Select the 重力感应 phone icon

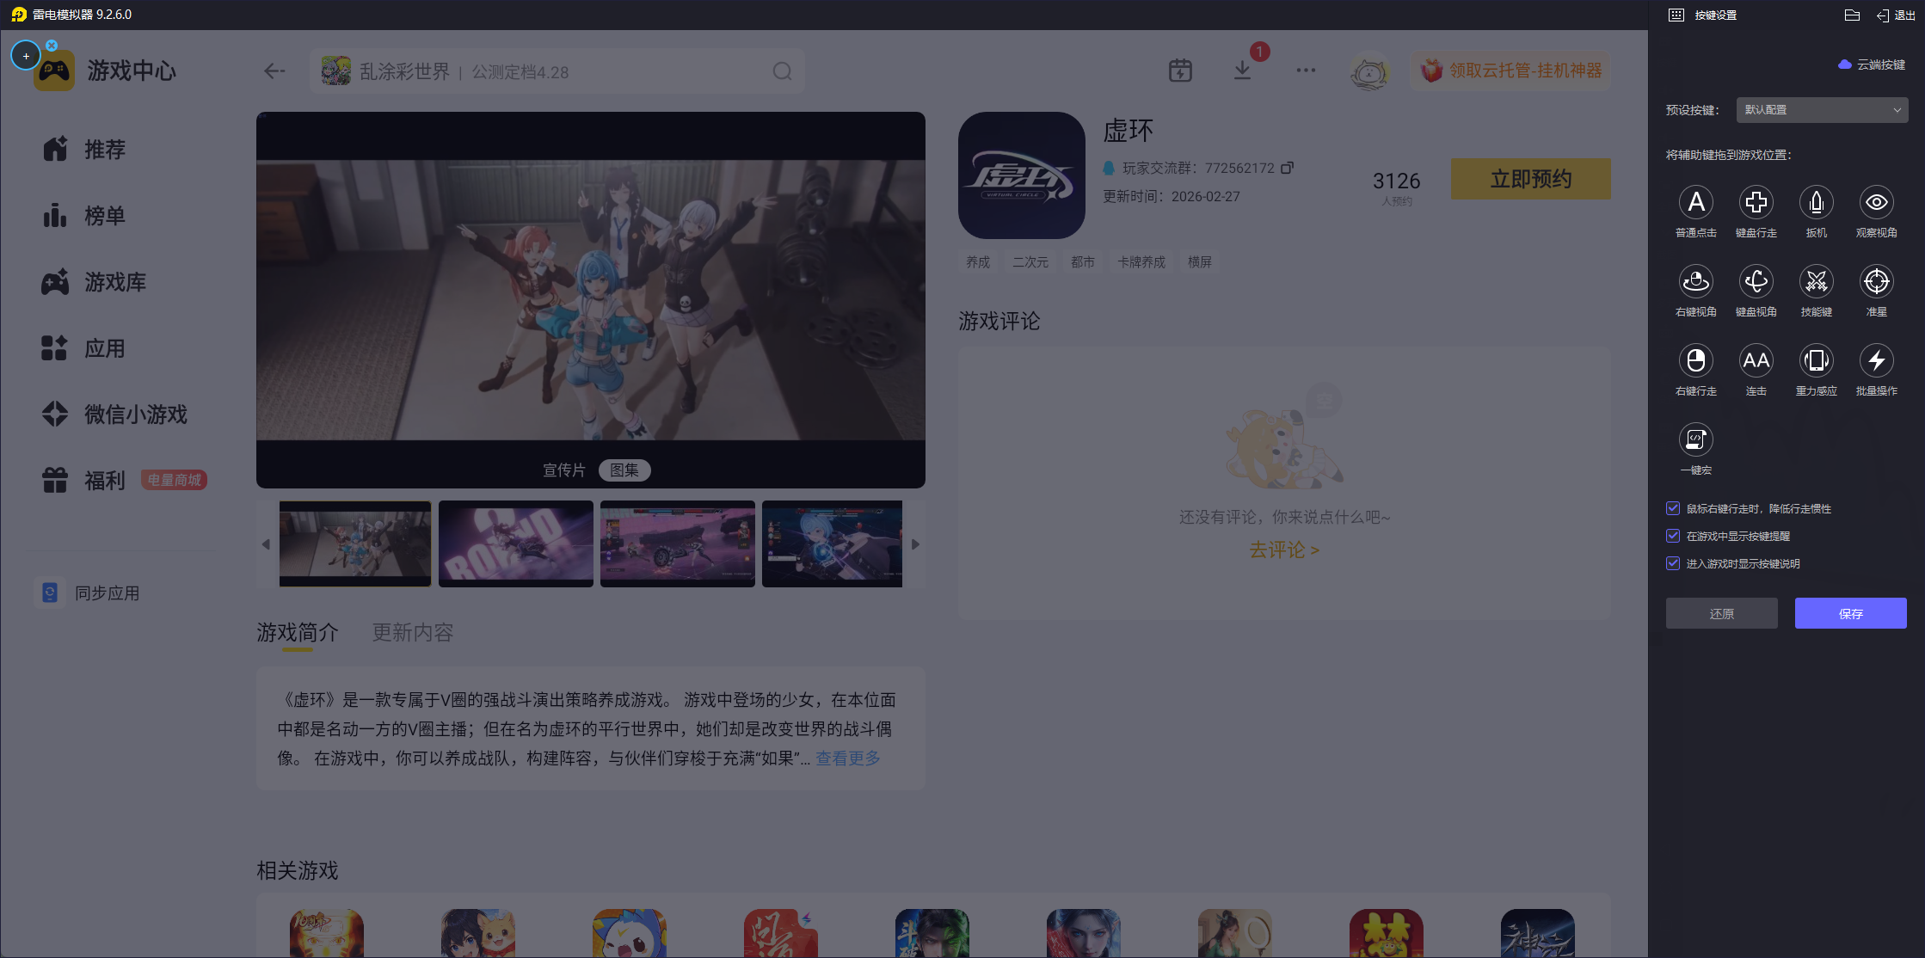click(1816, 361)
